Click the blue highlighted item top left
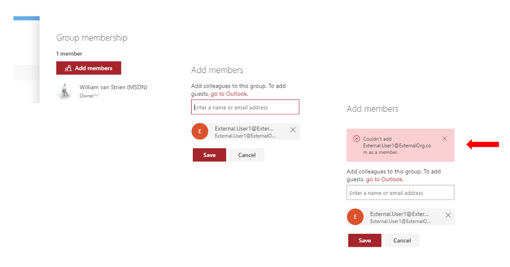The image size is (510, 267). [26, 18]
